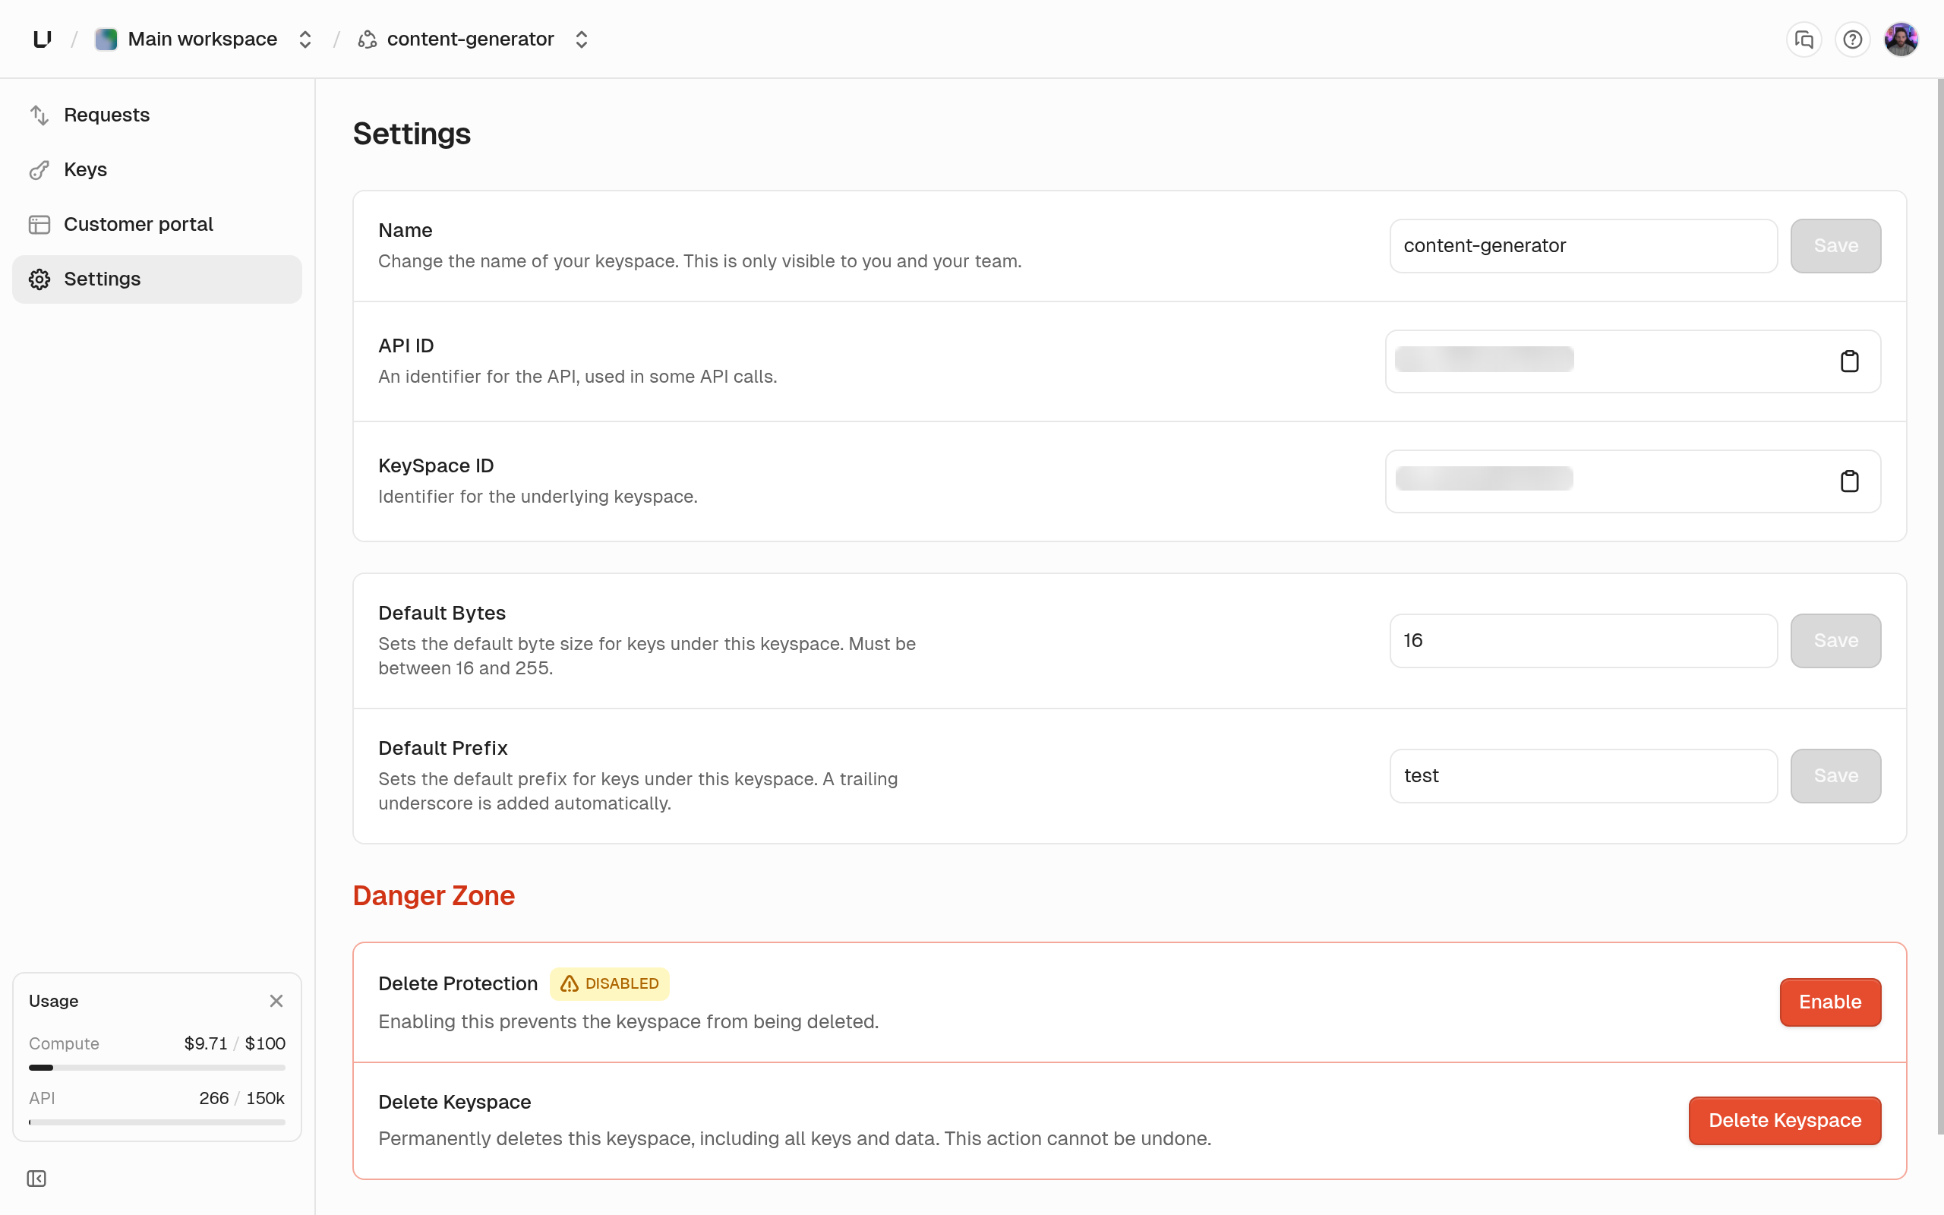The height and width of the screenshot is (1215, 1944).
Task: Go to Requests in the sidebar
Action: click(x=157, y=115)
